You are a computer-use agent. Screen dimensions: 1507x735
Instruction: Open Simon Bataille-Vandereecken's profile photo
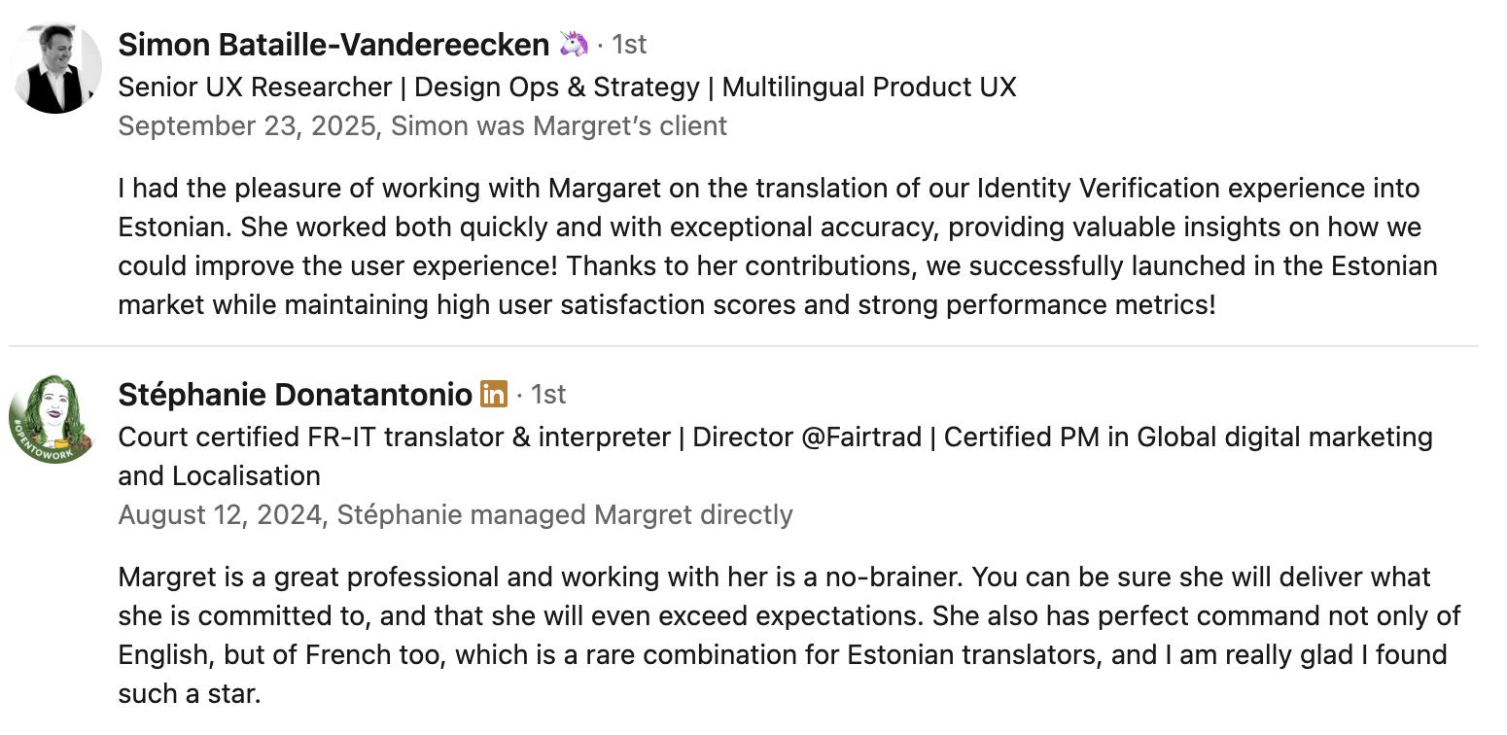tap(55, 68)
